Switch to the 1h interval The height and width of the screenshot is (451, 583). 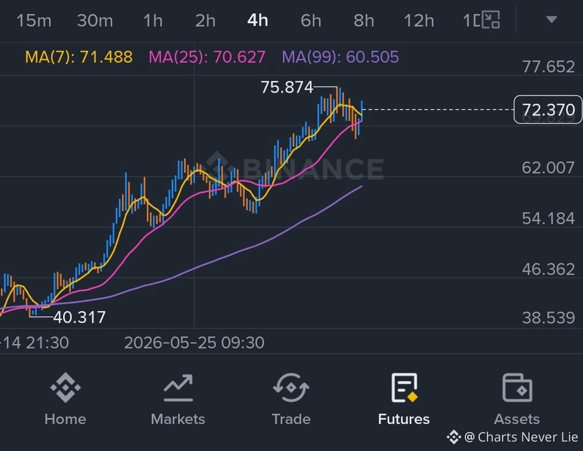[x=153, y=21]
